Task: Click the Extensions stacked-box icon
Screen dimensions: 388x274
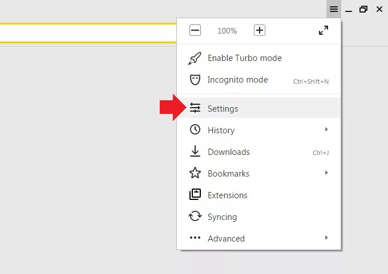Action: [195, 194]
